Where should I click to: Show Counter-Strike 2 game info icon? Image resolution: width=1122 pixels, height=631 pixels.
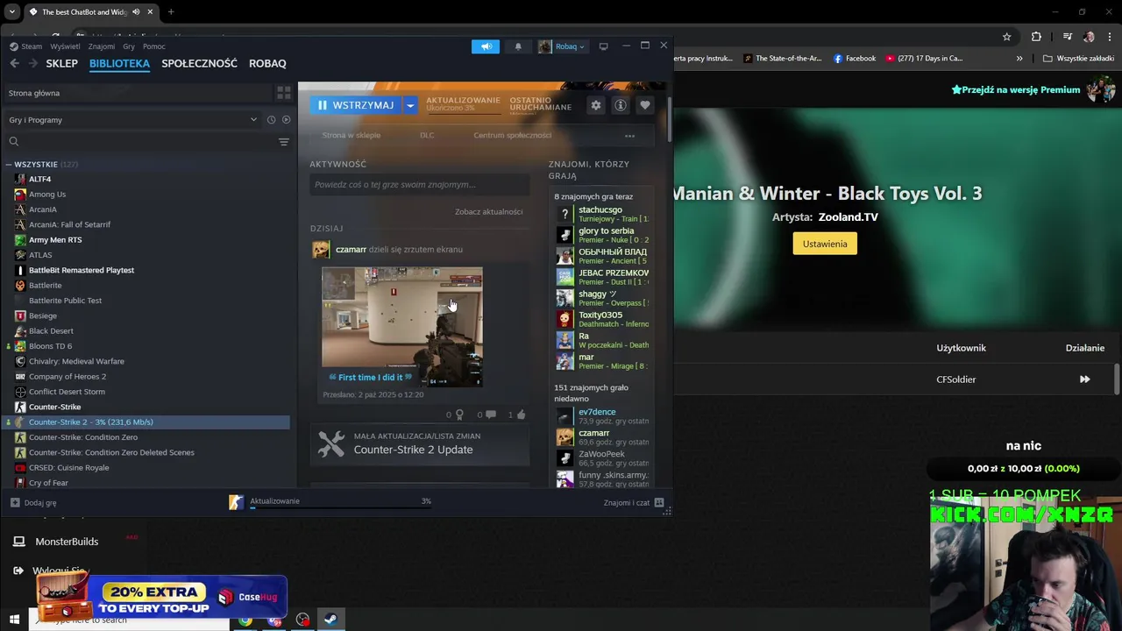tap(621, 105)
